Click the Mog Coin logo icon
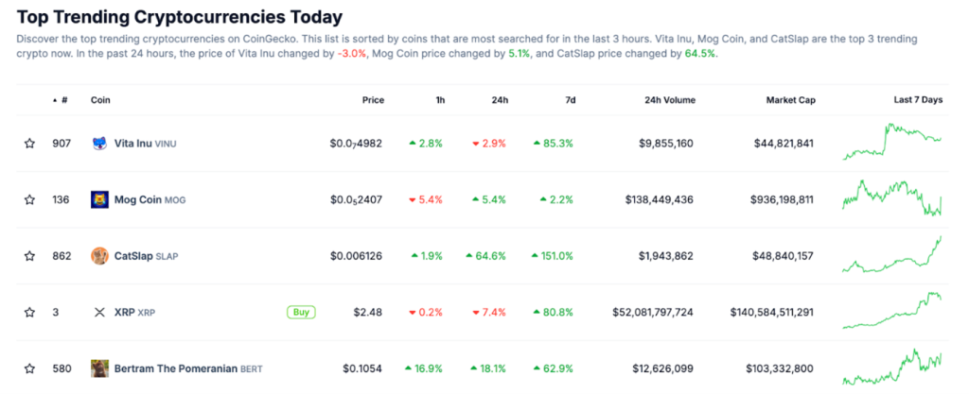 [x=99, y=199]
